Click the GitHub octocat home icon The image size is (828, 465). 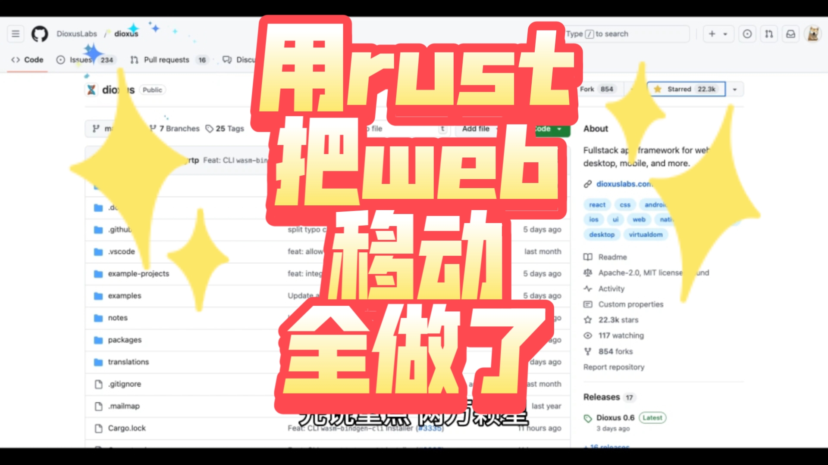pos(39,34)
